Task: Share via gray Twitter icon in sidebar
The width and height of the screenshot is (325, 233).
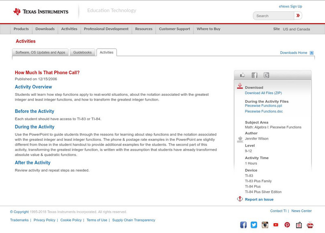Action: click(266, 75)
